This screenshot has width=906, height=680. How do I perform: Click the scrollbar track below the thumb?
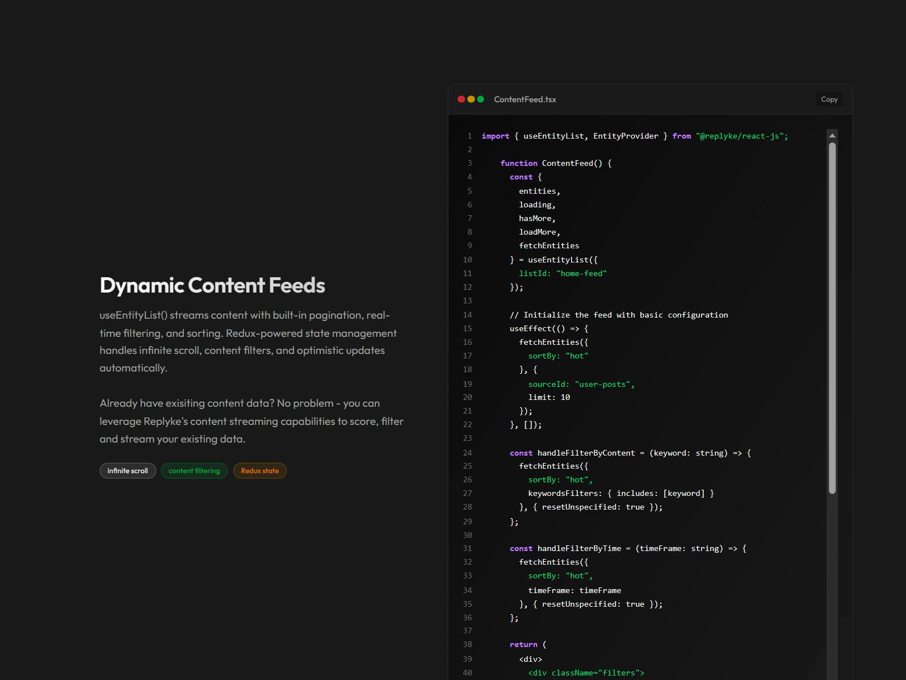click(x=832, y=585)
